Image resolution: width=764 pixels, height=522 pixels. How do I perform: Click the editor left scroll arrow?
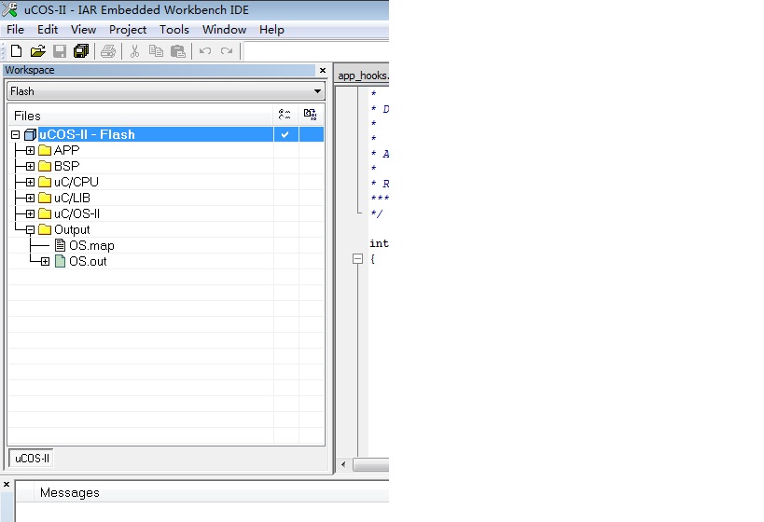click(343, 464)
